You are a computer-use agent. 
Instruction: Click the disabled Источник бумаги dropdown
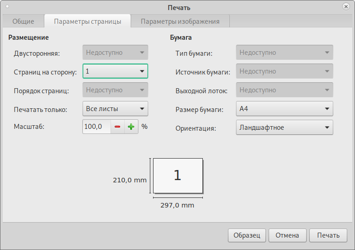point(284,71)
